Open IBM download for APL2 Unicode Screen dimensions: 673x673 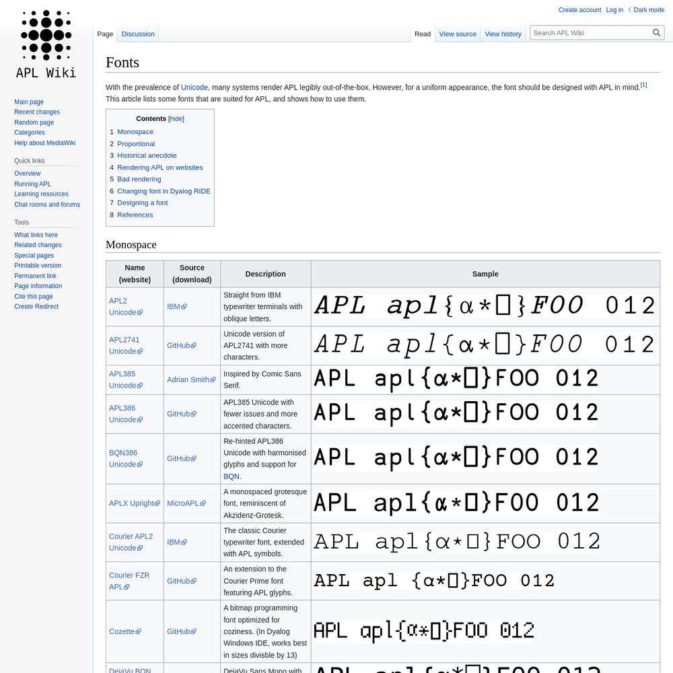[177, 307]
